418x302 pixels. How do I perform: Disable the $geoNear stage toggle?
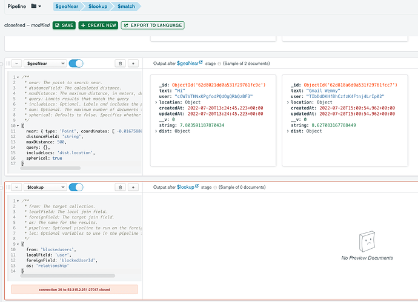click(76, 63)
